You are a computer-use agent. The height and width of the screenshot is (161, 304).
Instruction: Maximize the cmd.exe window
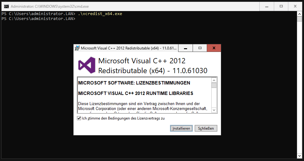281,6
